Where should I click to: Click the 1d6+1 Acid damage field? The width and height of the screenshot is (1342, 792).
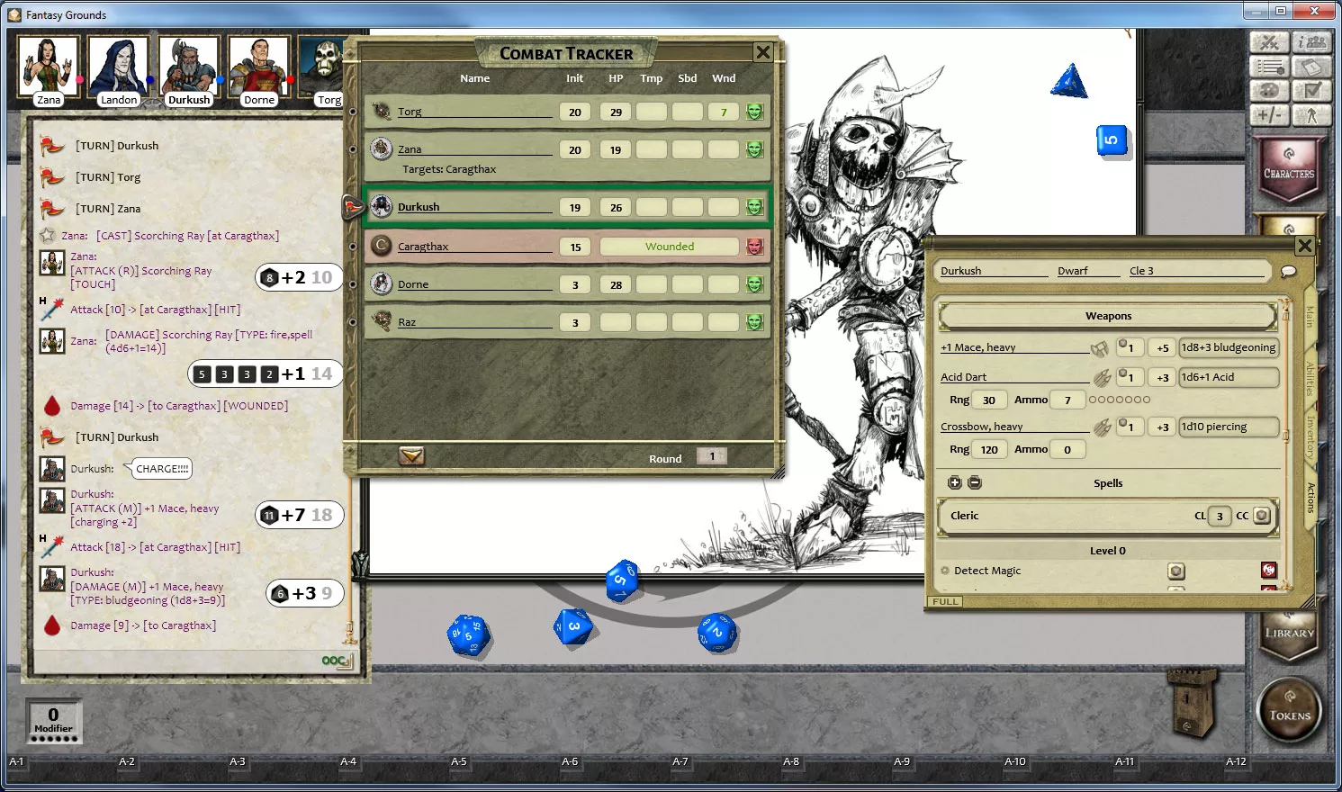(1229, 377)
